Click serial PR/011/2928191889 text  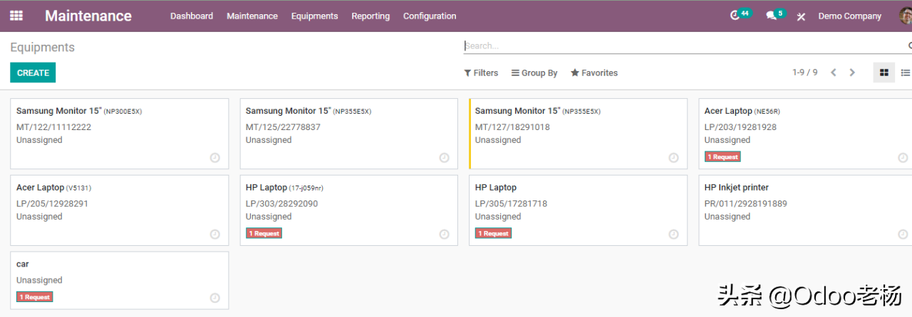[746, 203]
